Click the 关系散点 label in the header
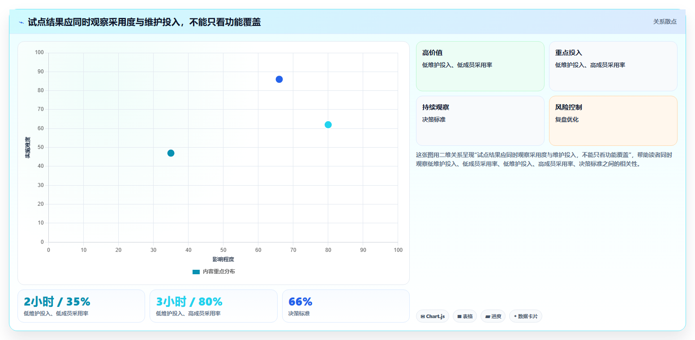 665,21
